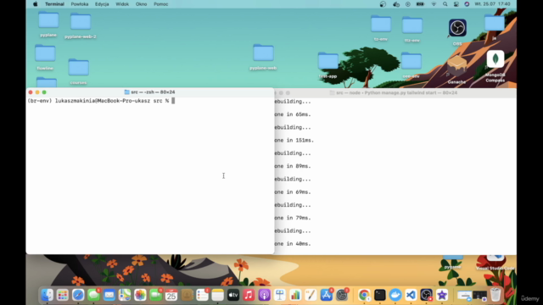
Task: Open Reminders from the Dock
Action: [x=202, y=295]
